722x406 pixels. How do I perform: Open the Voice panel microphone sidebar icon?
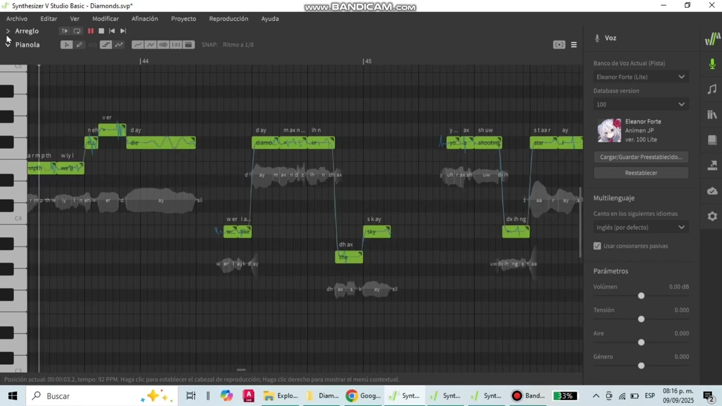[712, 64]
